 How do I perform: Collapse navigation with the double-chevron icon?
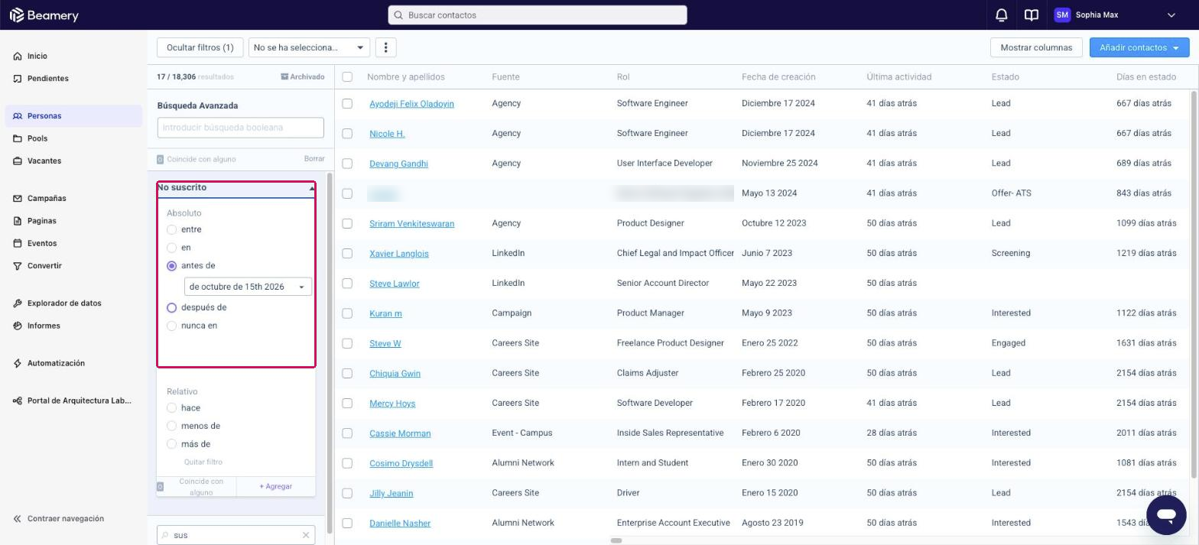[17, 518]
